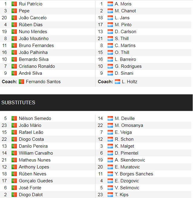This screenshot has width=193, height=198.
Task: Open D. Sinani player page
Action: tap(124, 73)
